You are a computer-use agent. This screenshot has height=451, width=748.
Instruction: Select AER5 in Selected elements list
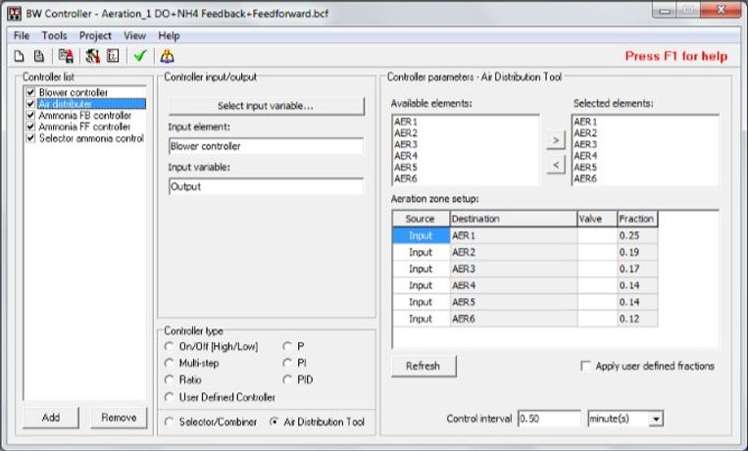tap(585, 167)
